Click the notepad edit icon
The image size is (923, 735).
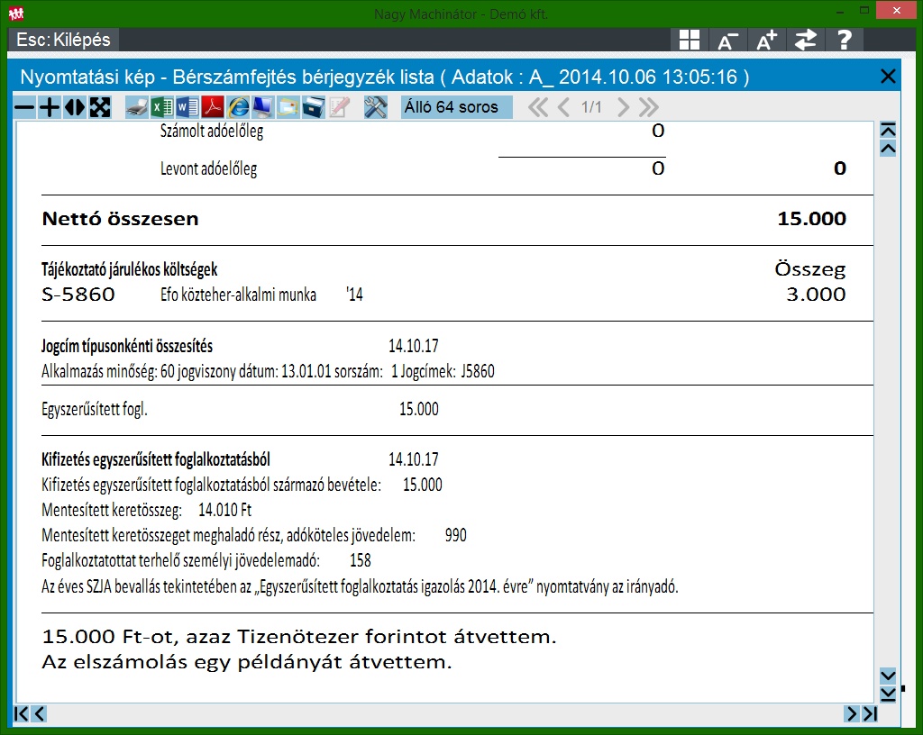[x=339, y=107]
